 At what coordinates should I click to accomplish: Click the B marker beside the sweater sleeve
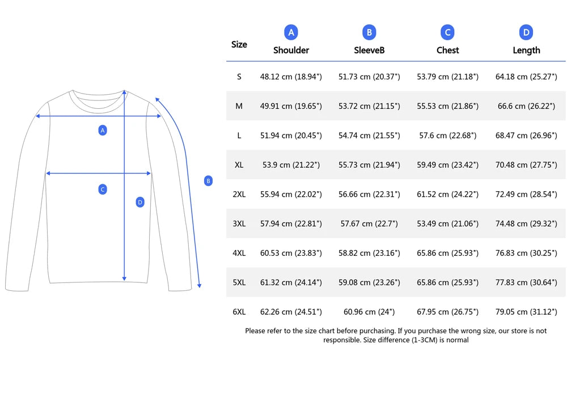pos(208,181)
